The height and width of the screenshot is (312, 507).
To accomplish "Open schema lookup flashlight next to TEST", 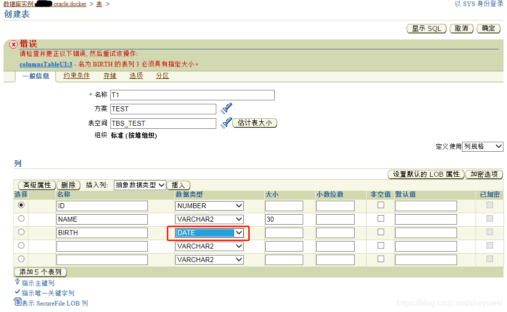I will [226, 108].
